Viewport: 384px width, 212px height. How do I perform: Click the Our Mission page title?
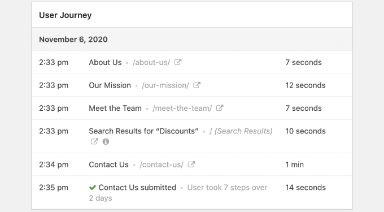(110, 85)
